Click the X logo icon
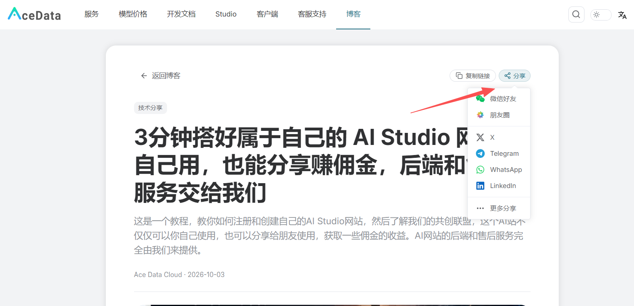634x306 pixels. tap(480, 137)
